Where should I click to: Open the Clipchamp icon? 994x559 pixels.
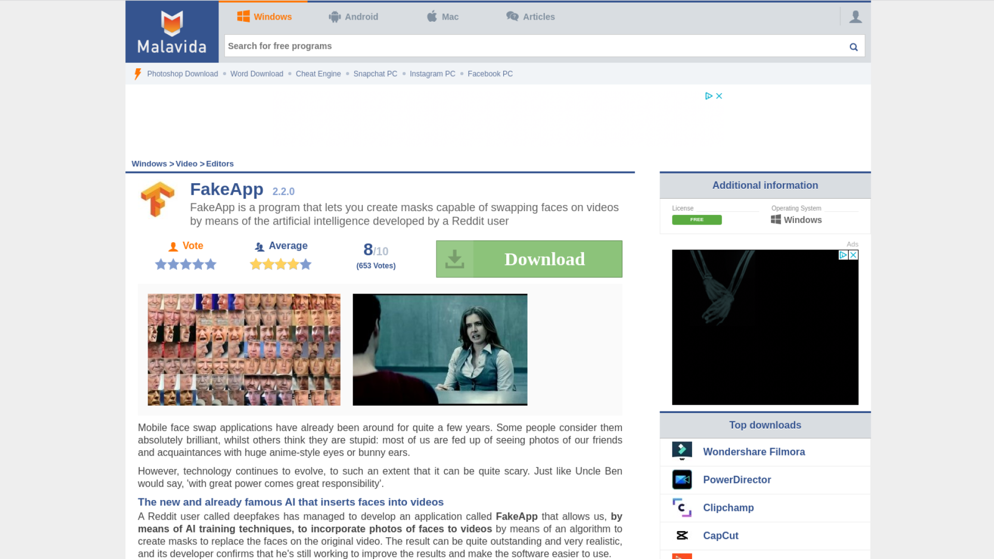click(682, 508)
